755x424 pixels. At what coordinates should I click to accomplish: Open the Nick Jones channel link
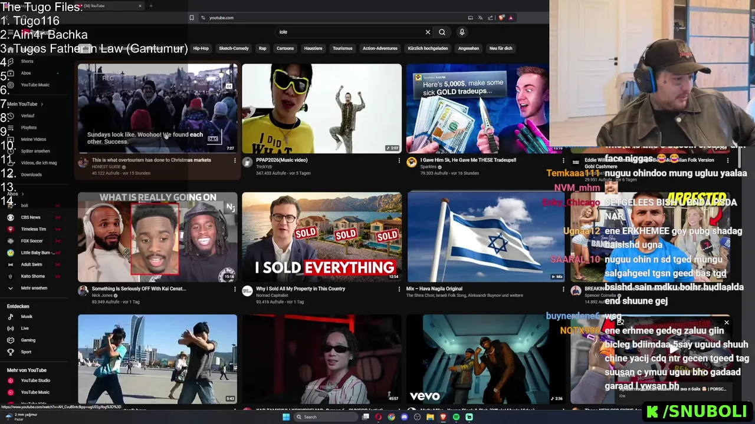[102, 295]
